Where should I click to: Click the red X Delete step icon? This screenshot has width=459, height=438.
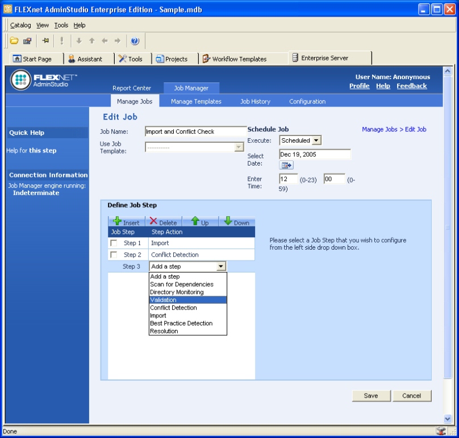(x=154, y=222)
